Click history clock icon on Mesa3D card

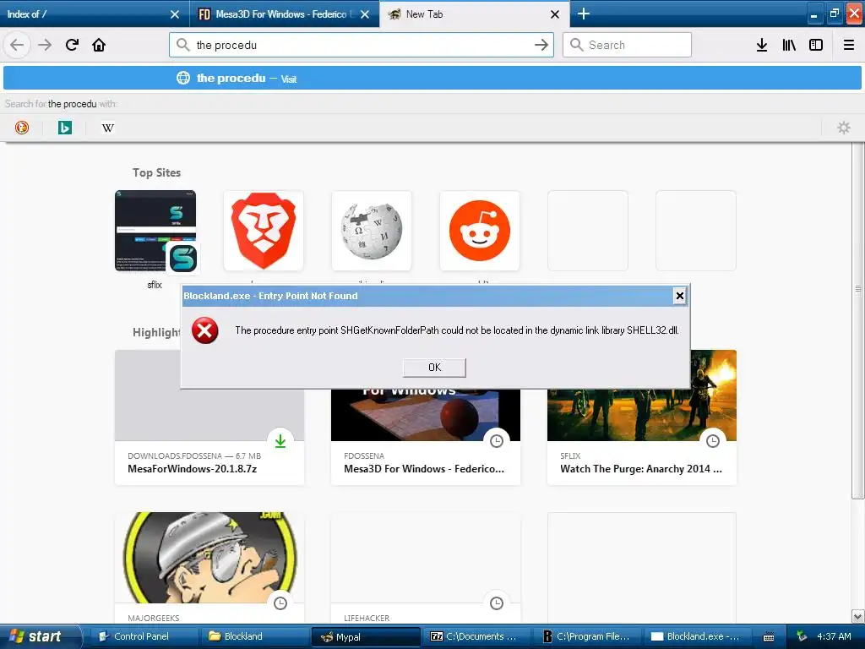click(497, 441)
